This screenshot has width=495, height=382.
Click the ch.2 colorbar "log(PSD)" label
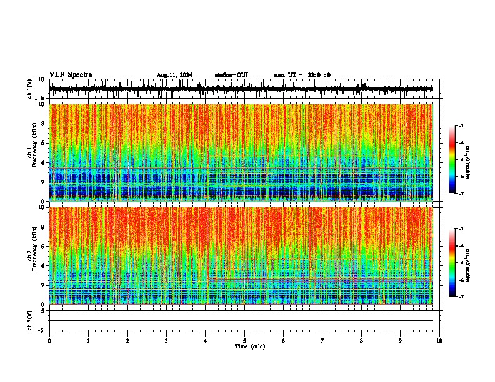(467, 266)
